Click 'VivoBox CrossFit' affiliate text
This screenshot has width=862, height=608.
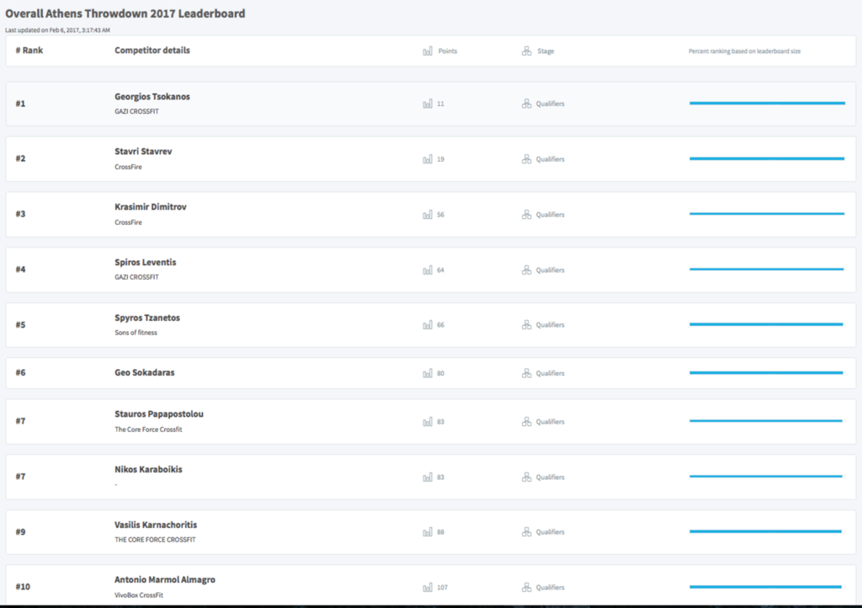[139, 595]
